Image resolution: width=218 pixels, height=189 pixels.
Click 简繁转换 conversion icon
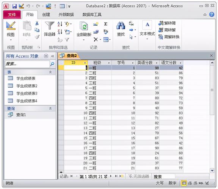click(x=169, y=37)
